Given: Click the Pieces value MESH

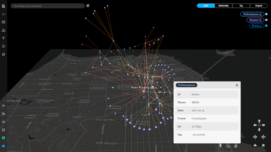Looking at the screenshot, I should pos(195,102).
